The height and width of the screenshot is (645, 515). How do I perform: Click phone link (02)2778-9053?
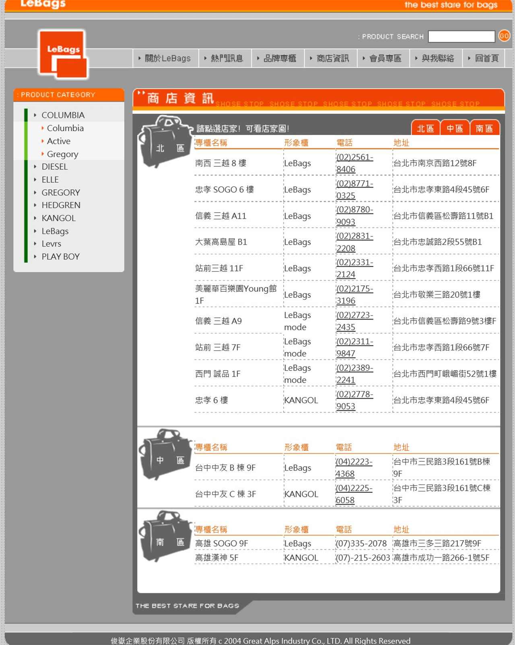coord(354,400)
